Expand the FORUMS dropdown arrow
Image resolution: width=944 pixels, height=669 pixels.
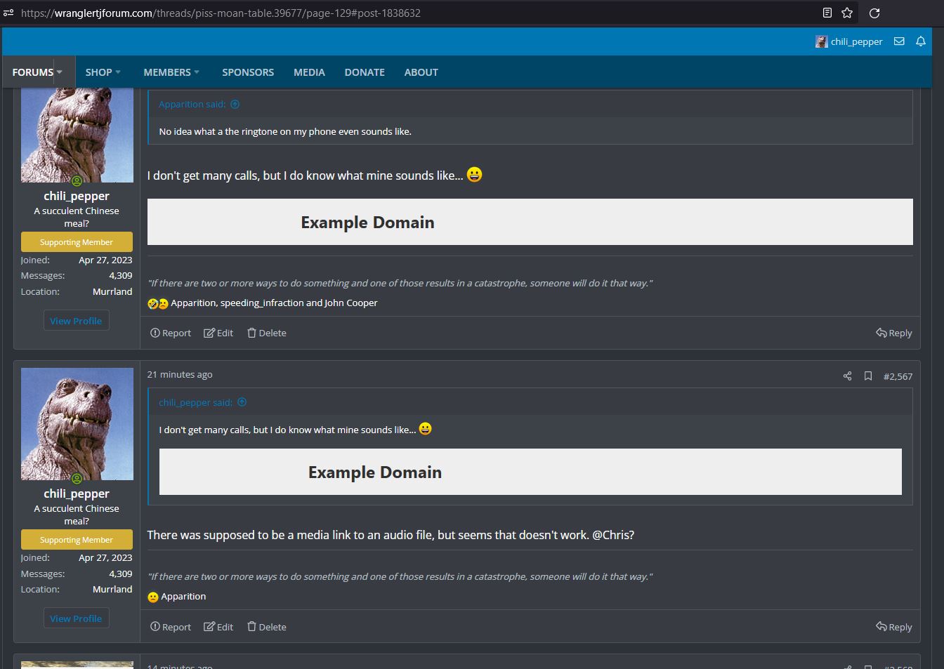[x=60, y=72]
